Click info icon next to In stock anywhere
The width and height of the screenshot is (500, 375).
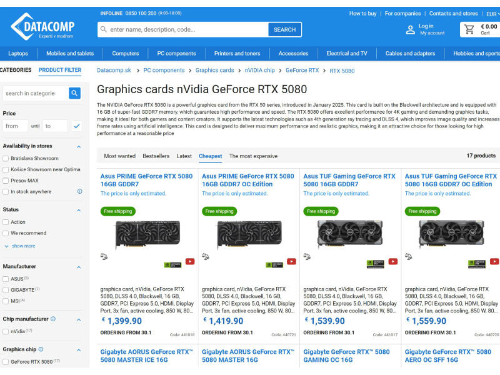point(80,191)
